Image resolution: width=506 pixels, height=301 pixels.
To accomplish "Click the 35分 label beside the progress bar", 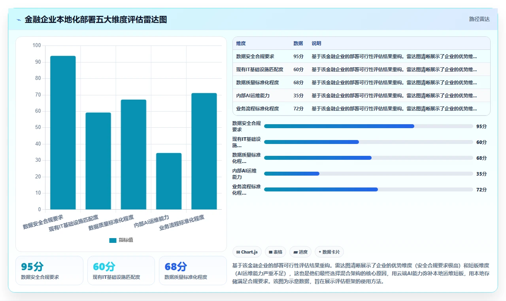I will (x=481, y=174).
